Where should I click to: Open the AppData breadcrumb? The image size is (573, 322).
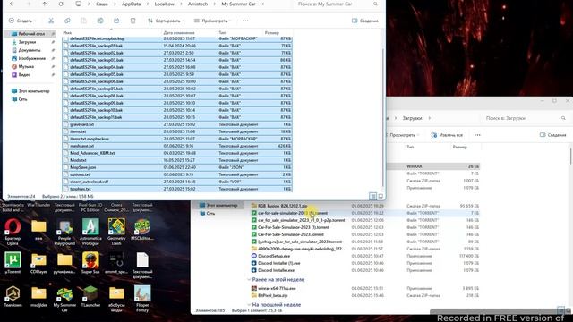tap(131, 4)
